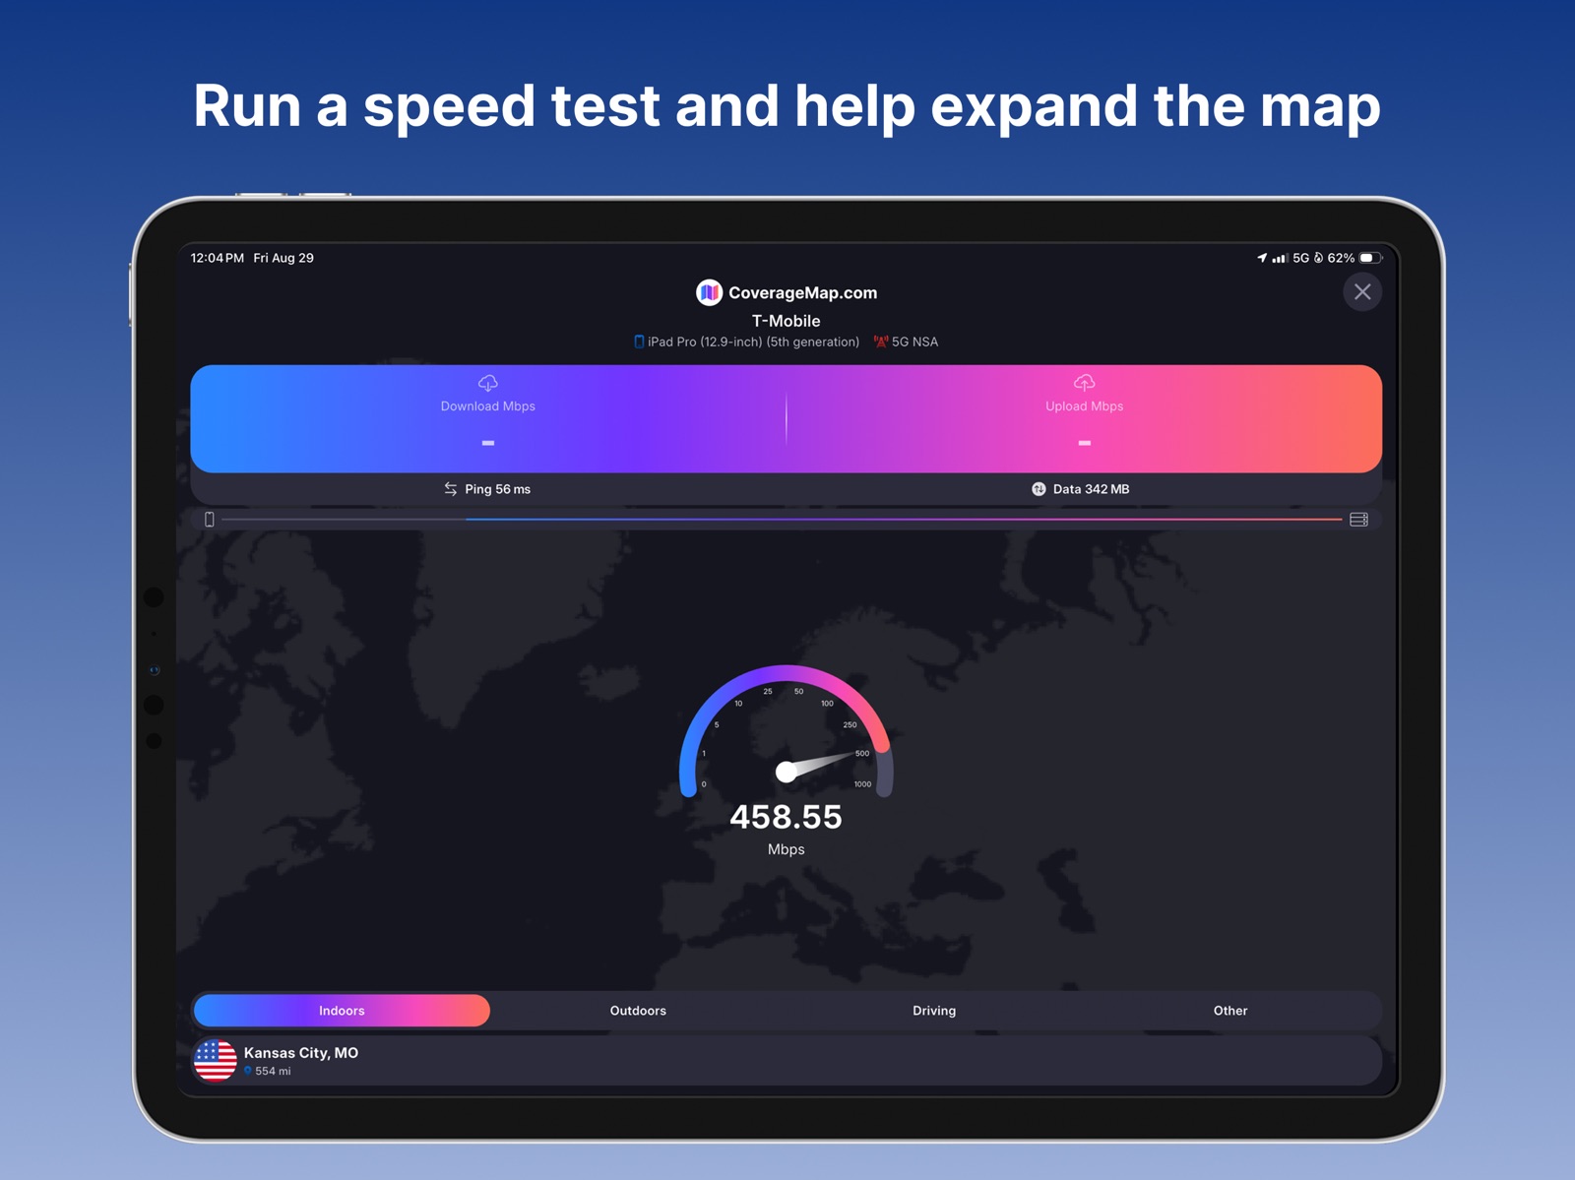Click the Fri Aug 29 date
1575x1180 pixels.
coord(283,258)
